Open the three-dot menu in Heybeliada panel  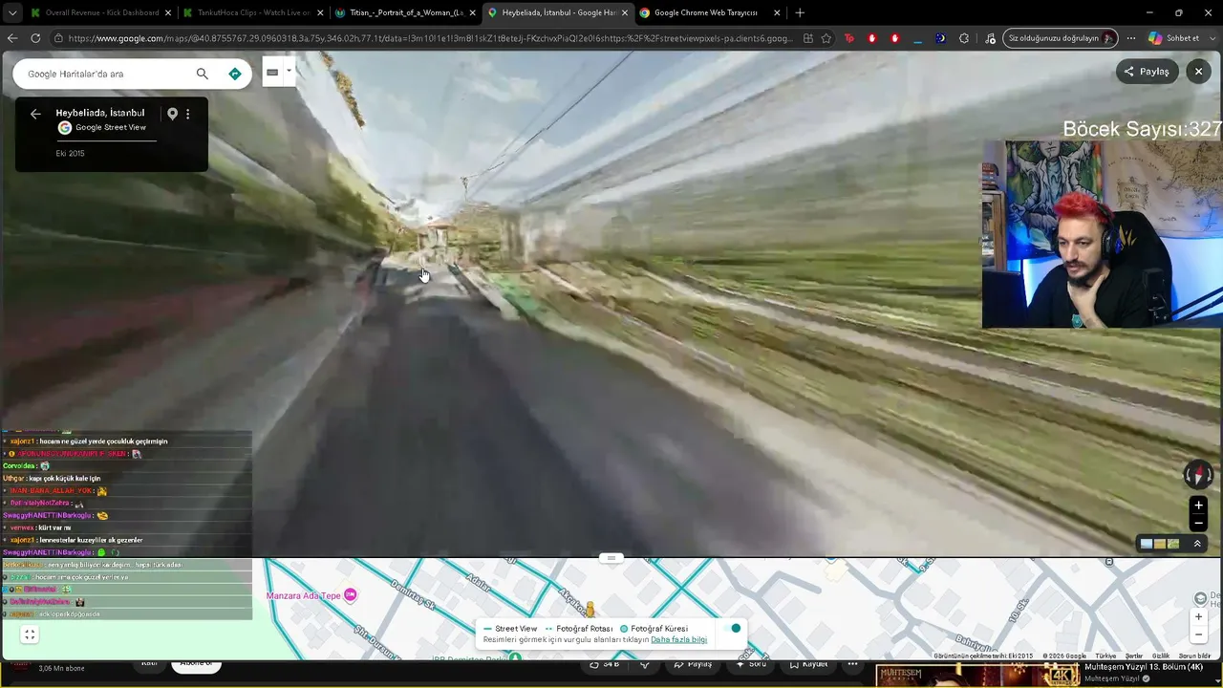187,114
